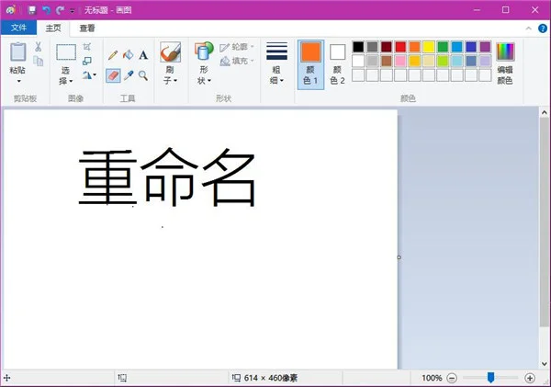Click the Paint application icon in title bar

click(x=10, y=10)
